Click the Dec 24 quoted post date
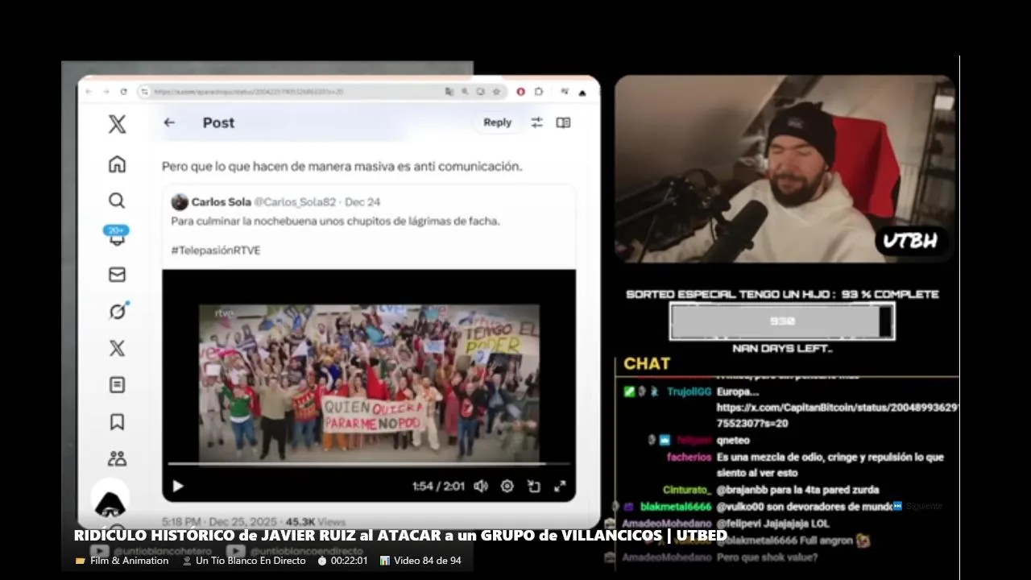Screen dimensions: 1031x580 [x=362, y=202]
